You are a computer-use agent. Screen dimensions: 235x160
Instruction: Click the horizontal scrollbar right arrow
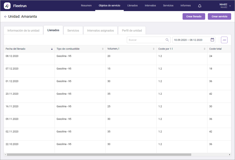(x=230, y=155)
